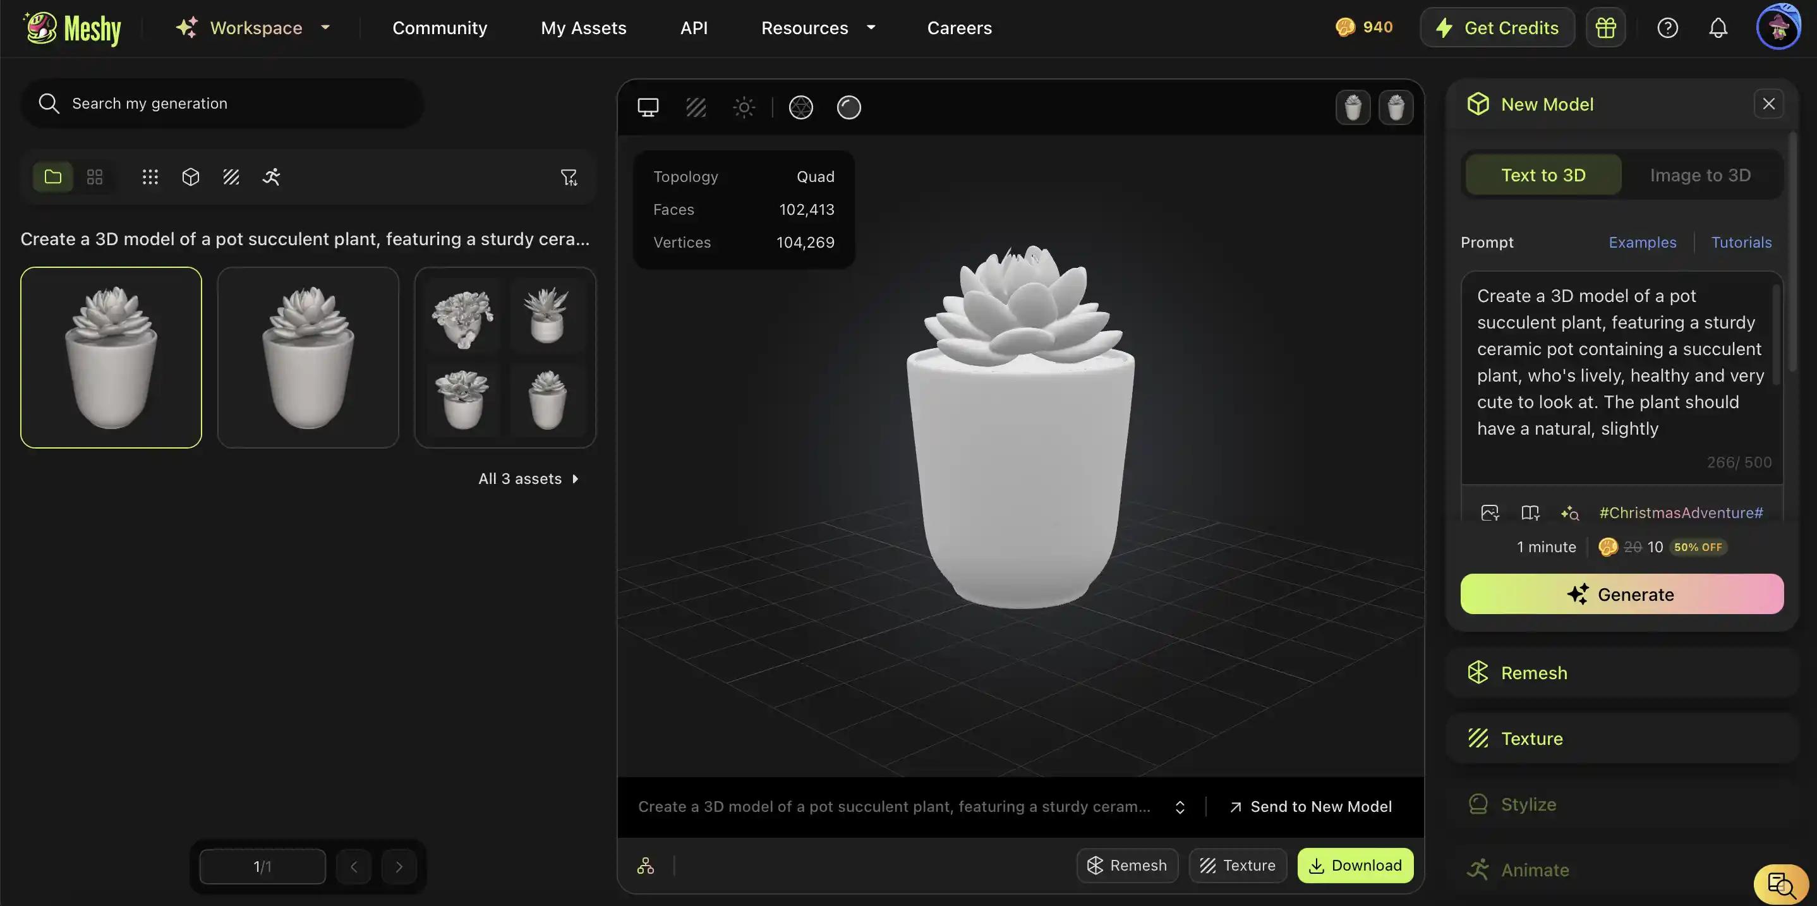Image resolution: width=1817 pixels, height=906 pixels.
Task: Toggle the grid background display
Action: point(696,107)
